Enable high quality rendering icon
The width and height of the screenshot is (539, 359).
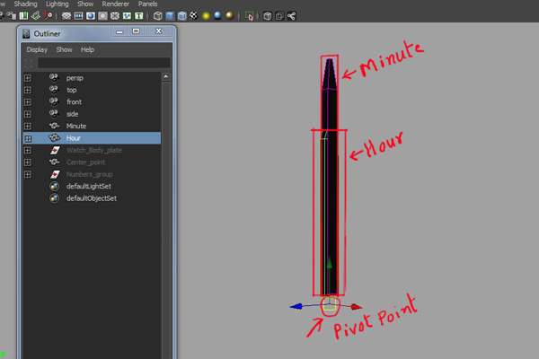pos(230,16)
